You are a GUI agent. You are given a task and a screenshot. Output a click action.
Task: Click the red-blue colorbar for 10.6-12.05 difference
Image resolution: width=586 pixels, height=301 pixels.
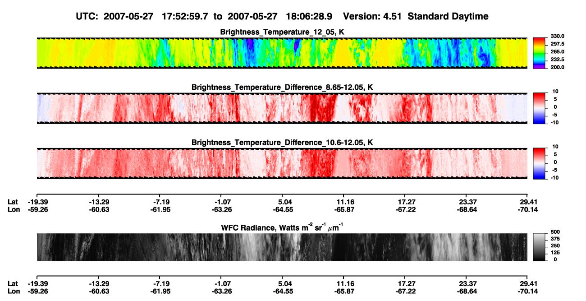tap(540, 162)
